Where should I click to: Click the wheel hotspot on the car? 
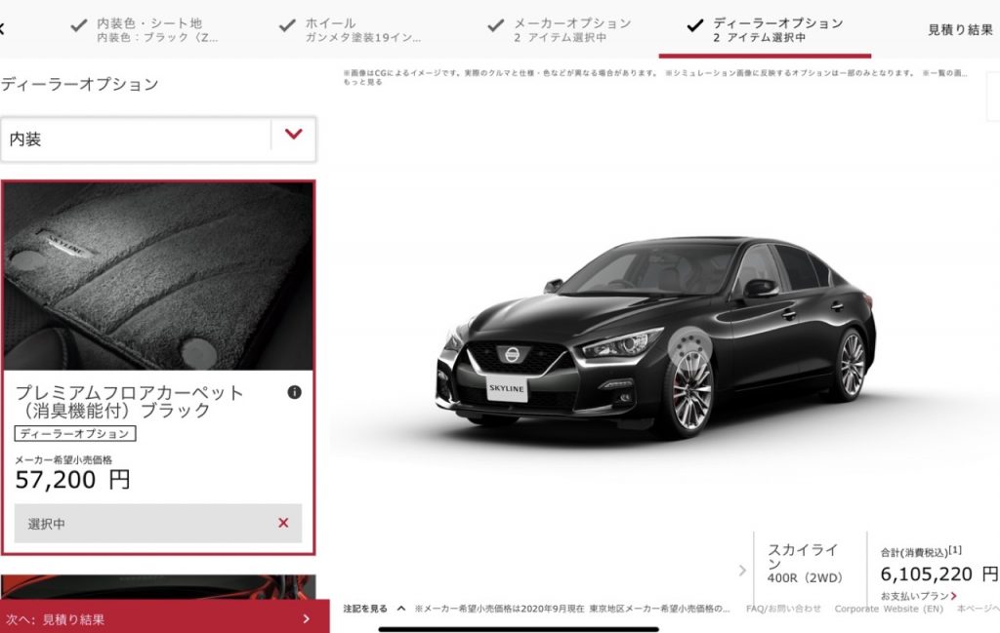pyautogui.click(x=689, y=347)
